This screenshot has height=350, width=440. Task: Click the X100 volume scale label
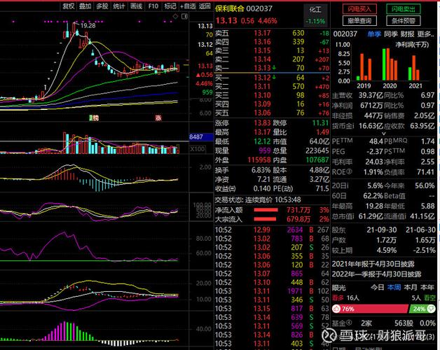(x=198, y=149)
